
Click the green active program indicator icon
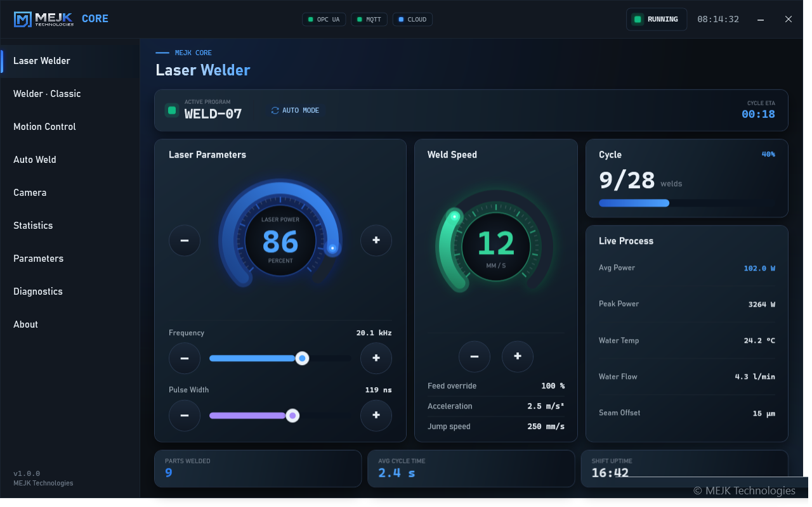pos(171,110)
